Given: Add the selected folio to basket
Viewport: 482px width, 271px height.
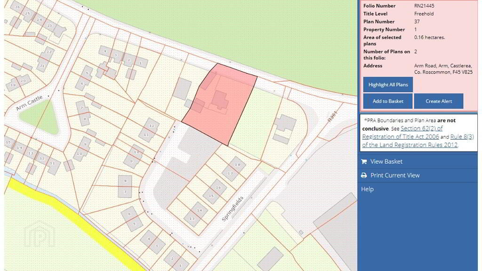Looking at the screenshot, I should 388,101.
